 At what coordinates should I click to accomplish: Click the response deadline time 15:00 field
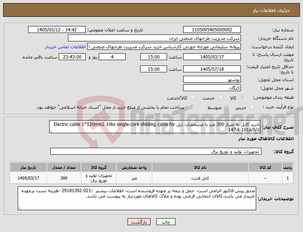tap(154, 57)
